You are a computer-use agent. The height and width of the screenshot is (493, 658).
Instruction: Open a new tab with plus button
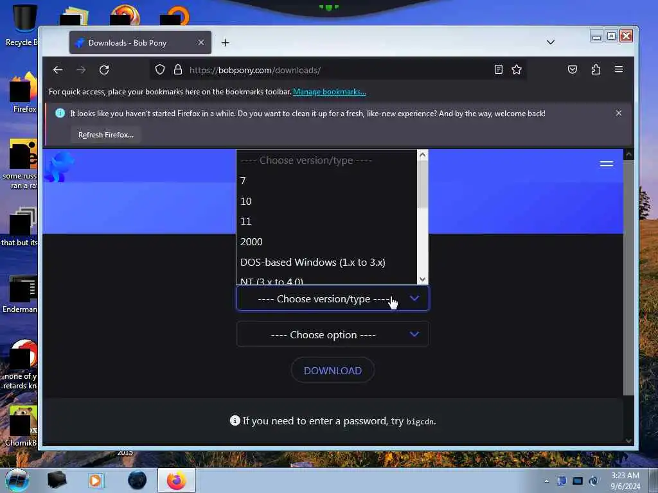click(x=226, y=43)
